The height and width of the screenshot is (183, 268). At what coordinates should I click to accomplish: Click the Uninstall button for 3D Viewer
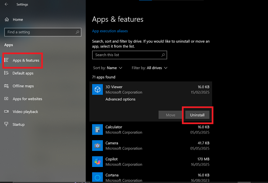coord(197,115)
